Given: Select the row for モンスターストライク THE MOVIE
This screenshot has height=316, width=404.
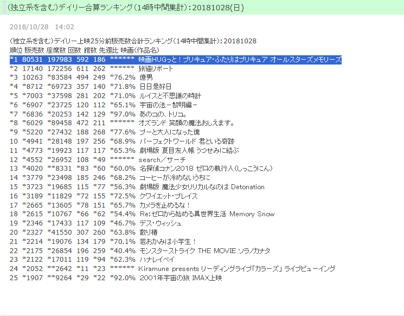Looking at the screenshot, I should click(140, 250).
